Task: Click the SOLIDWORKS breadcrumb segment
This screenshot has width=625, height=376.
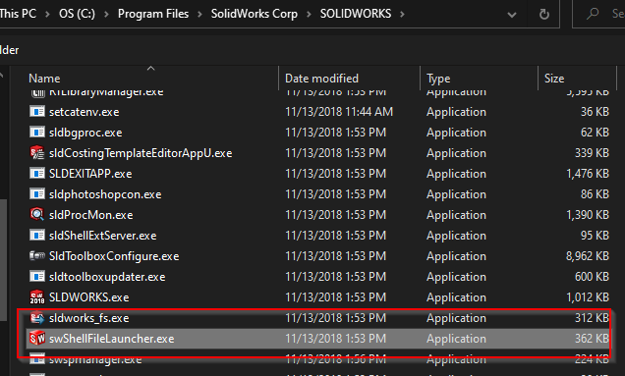Action: click(356, 14)
